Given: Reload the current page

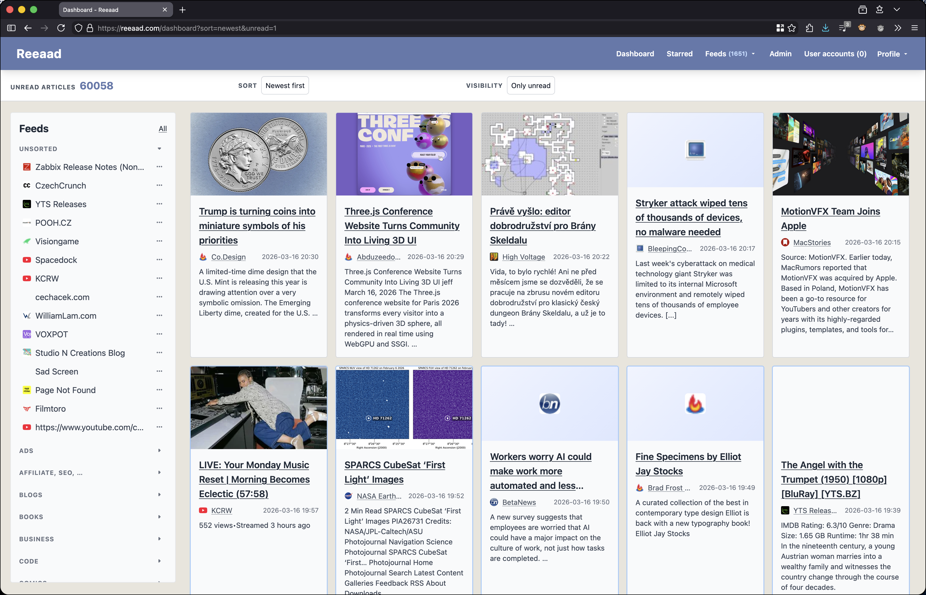Looking at the screenshot, I should 61,28.
